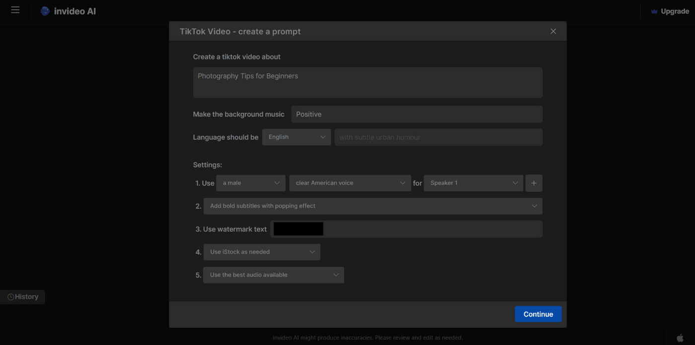The image size is (695, 345).
Task: Open the 'Use iStock as needed' dropdown
Action: tap(262, 252)
